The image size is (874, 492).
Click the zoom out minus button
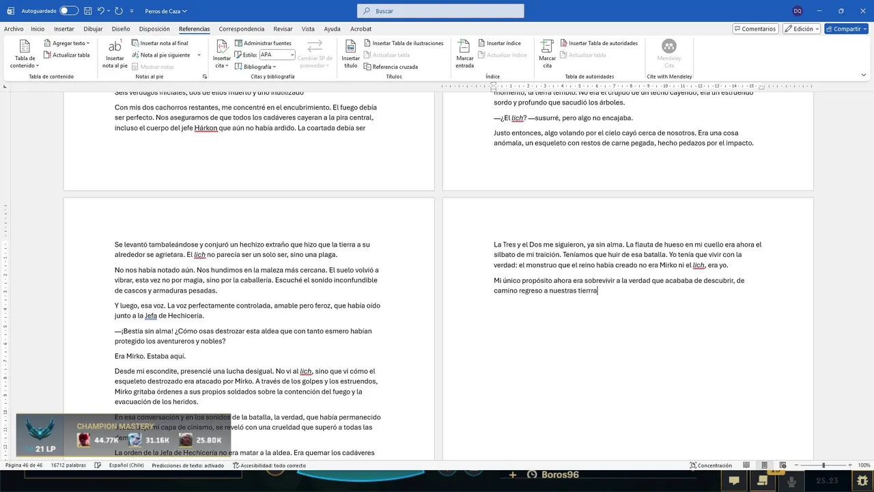796,465
